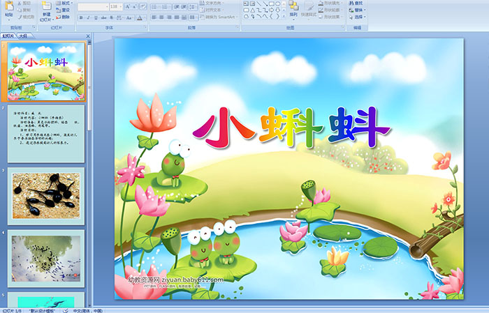489x313 pixels.
Task: Select the Down Arrow block shape
Action: click(278, 10)
